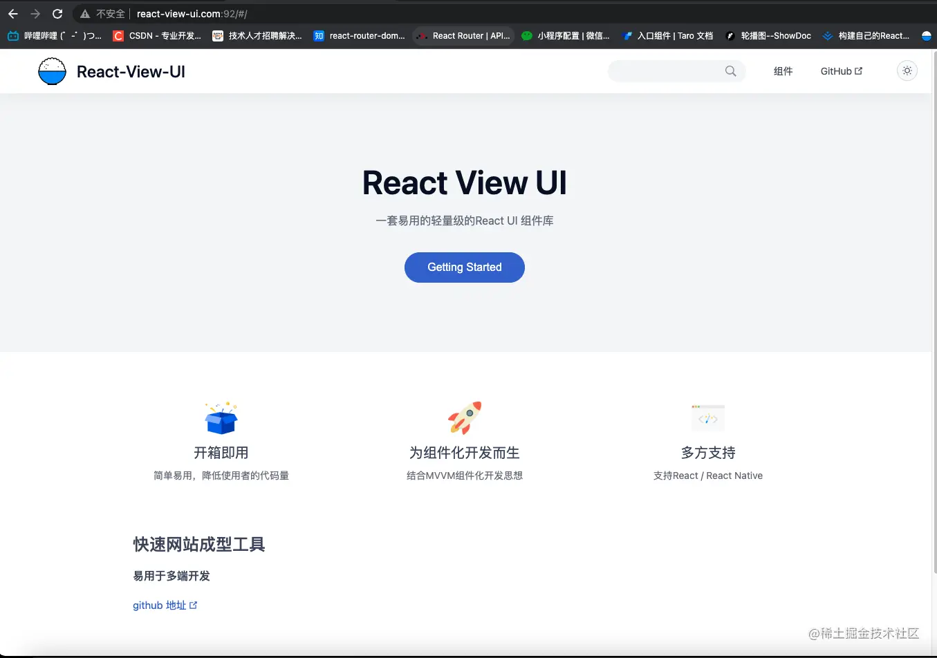The image size is (937, 658).
Task: Open the Bilibili bookmark
Action: [x=54, y=36]
